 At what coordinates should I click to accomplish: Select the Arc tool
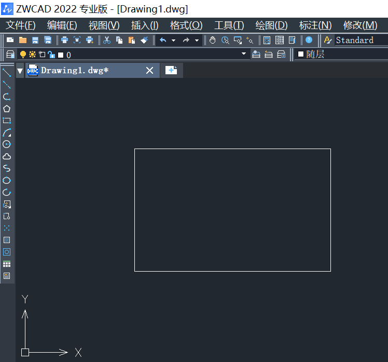(7, 132)
